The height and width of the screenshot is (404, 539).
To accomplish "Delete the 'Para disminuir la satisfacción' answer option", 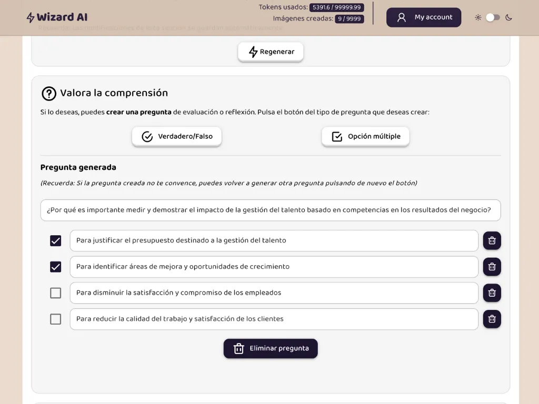I will pyautogui.click(x=492, y=293).
